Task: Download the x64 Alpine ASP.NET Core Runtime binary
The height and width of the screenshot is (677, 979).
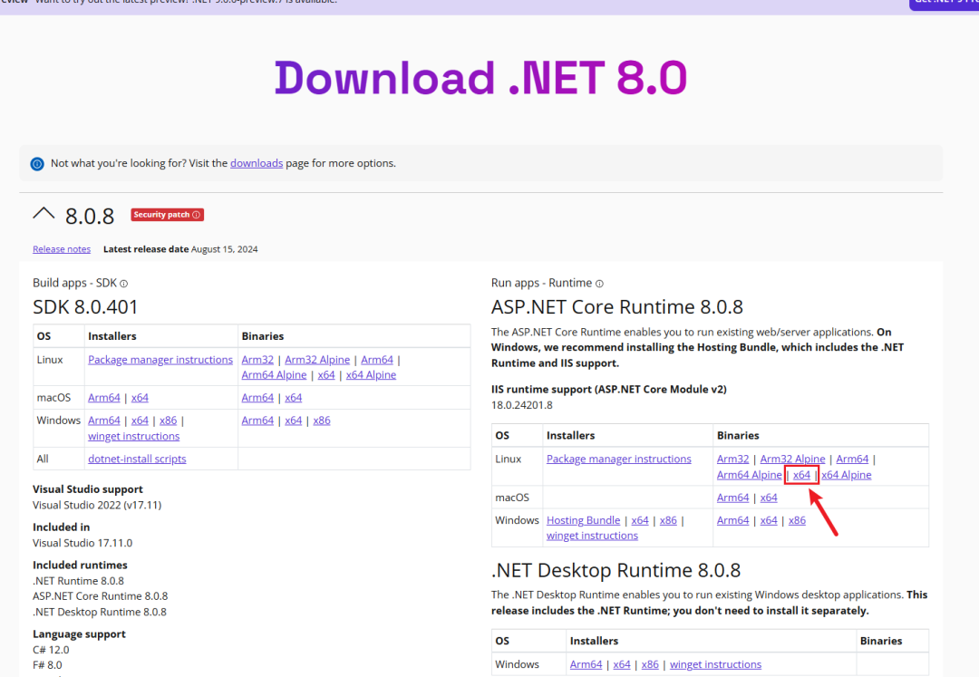Action: 847,474
